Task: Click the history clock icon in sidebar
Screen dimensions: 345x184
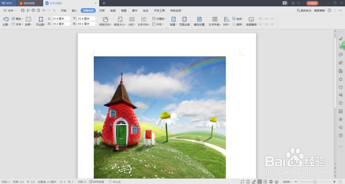Action: (x=341, y=127)
